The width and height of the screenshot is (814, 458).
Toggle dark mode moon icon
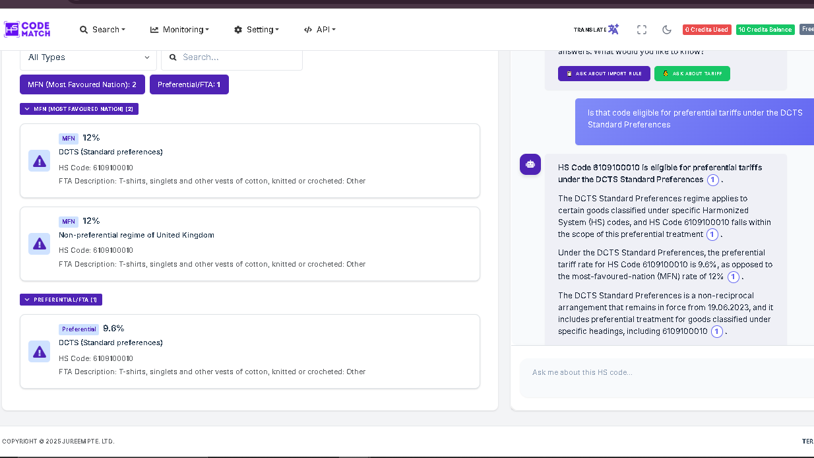point(666,30)
